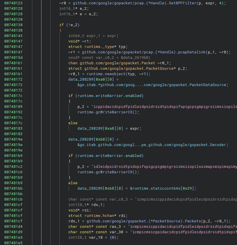
Task: Select address 00748189 in the address column
Action: coord(13,107)
